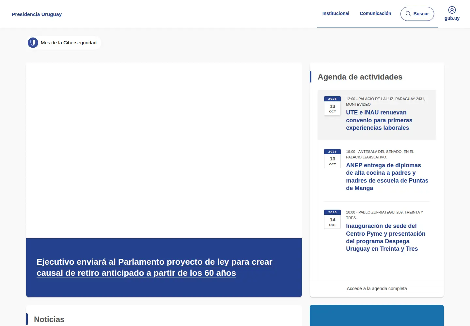Click the 13 OCT date badge for UTE event
Screen dimensions: 470x326
(332, 106)
